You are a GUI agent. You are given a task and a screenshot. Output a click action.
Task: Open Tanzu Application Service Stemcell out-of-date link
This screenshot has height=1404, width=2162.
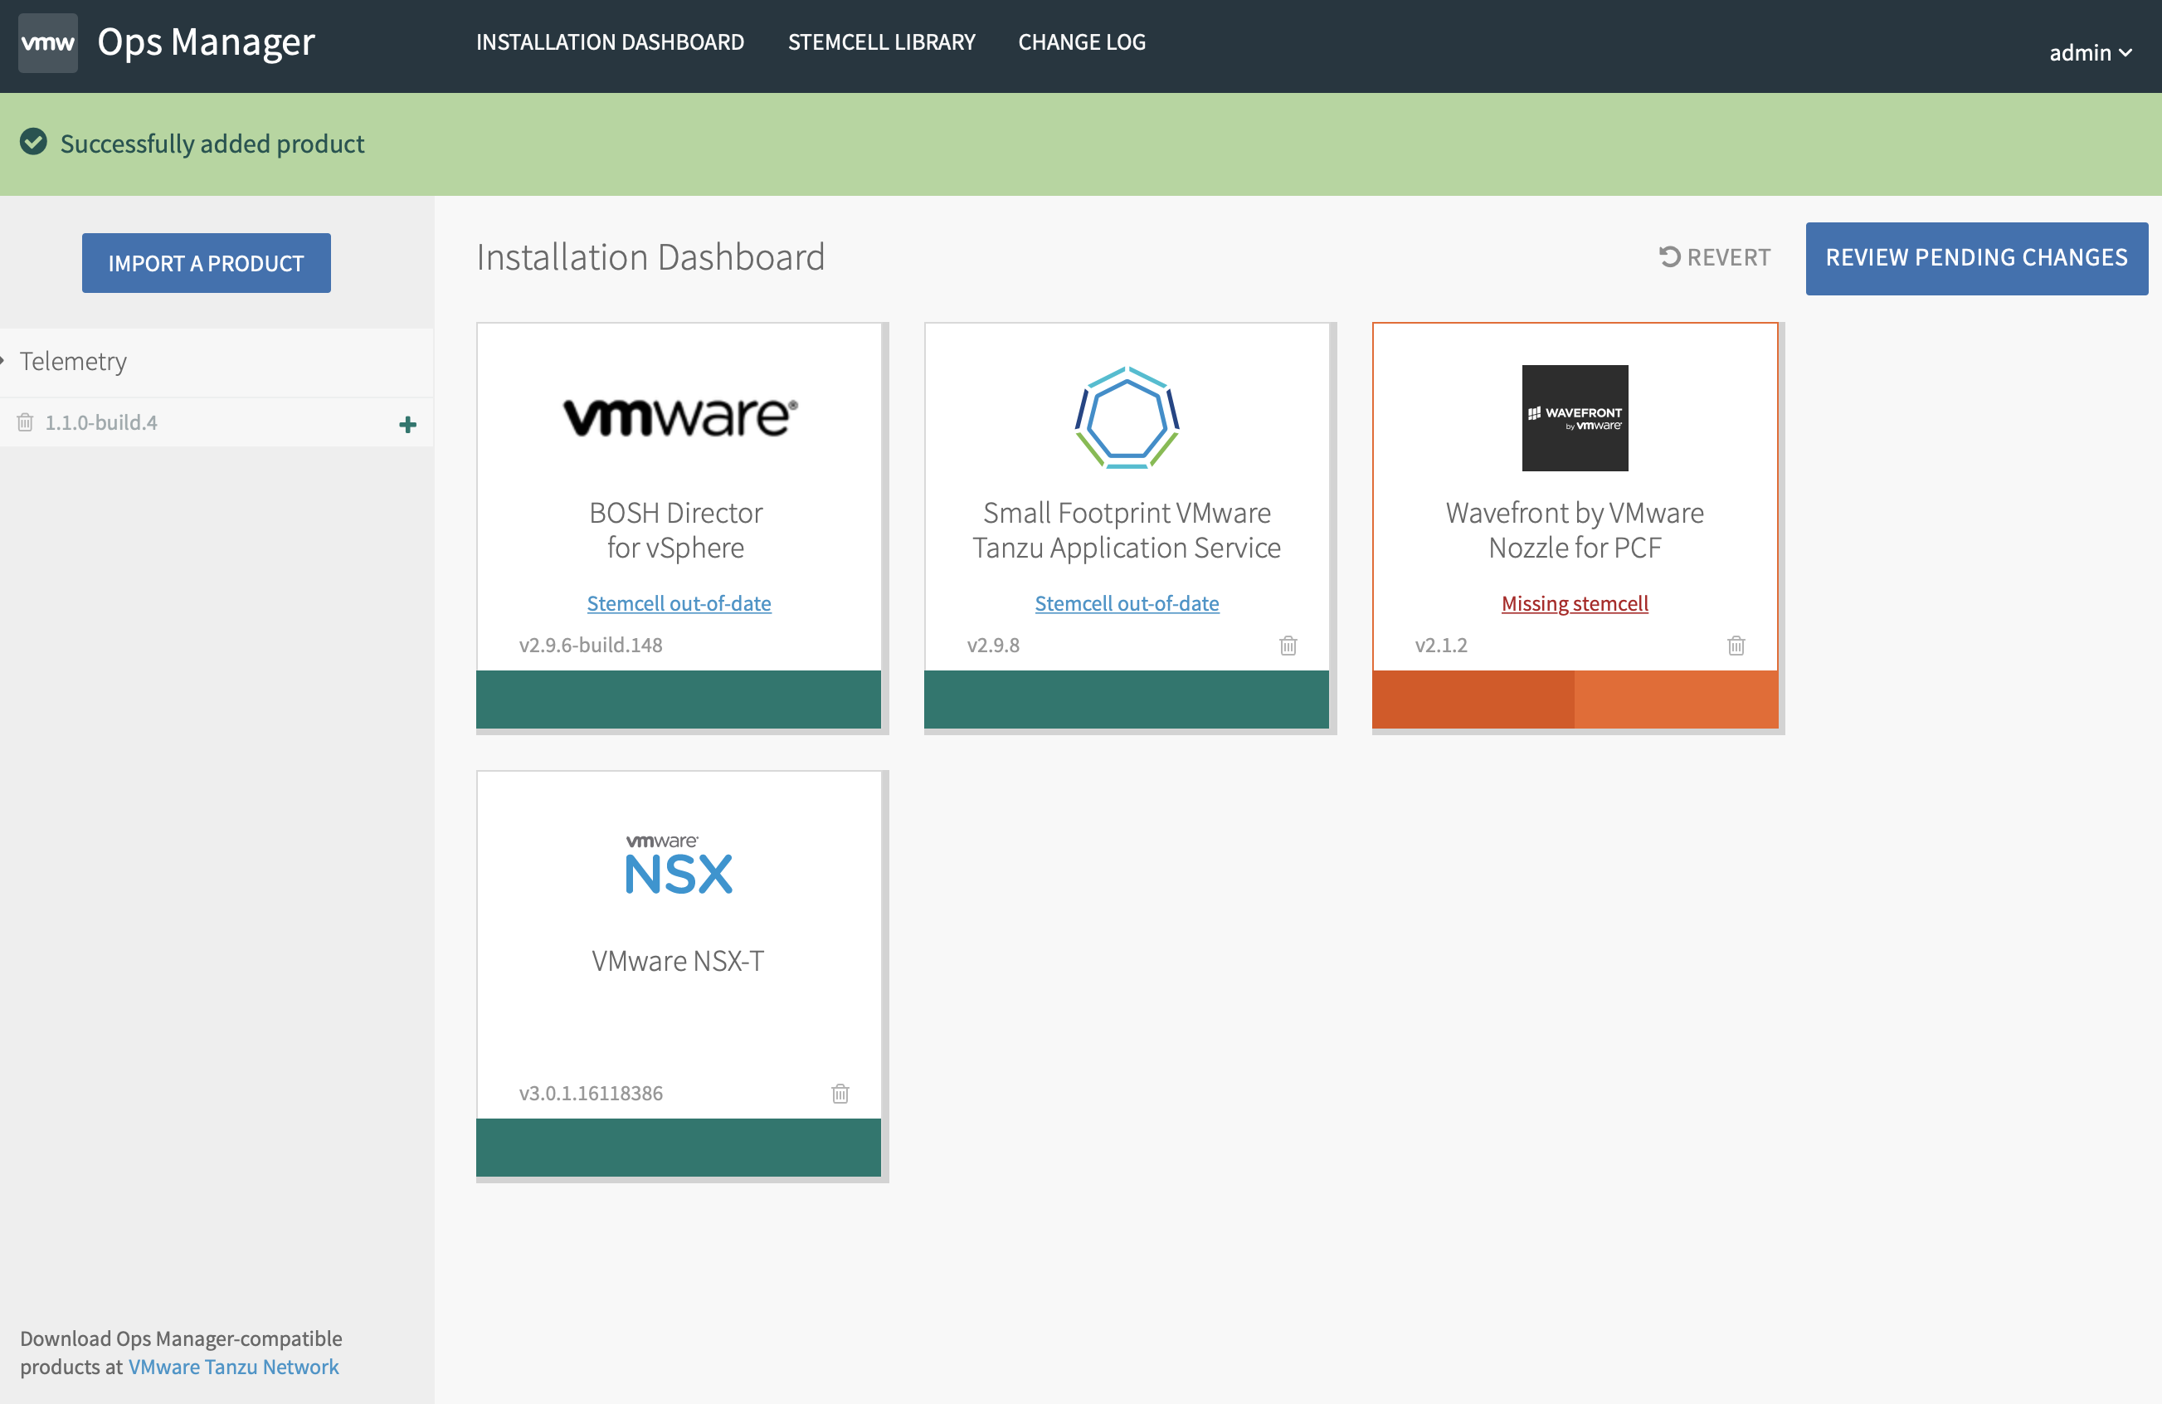pyautogui.click(x=1127, y=603)
